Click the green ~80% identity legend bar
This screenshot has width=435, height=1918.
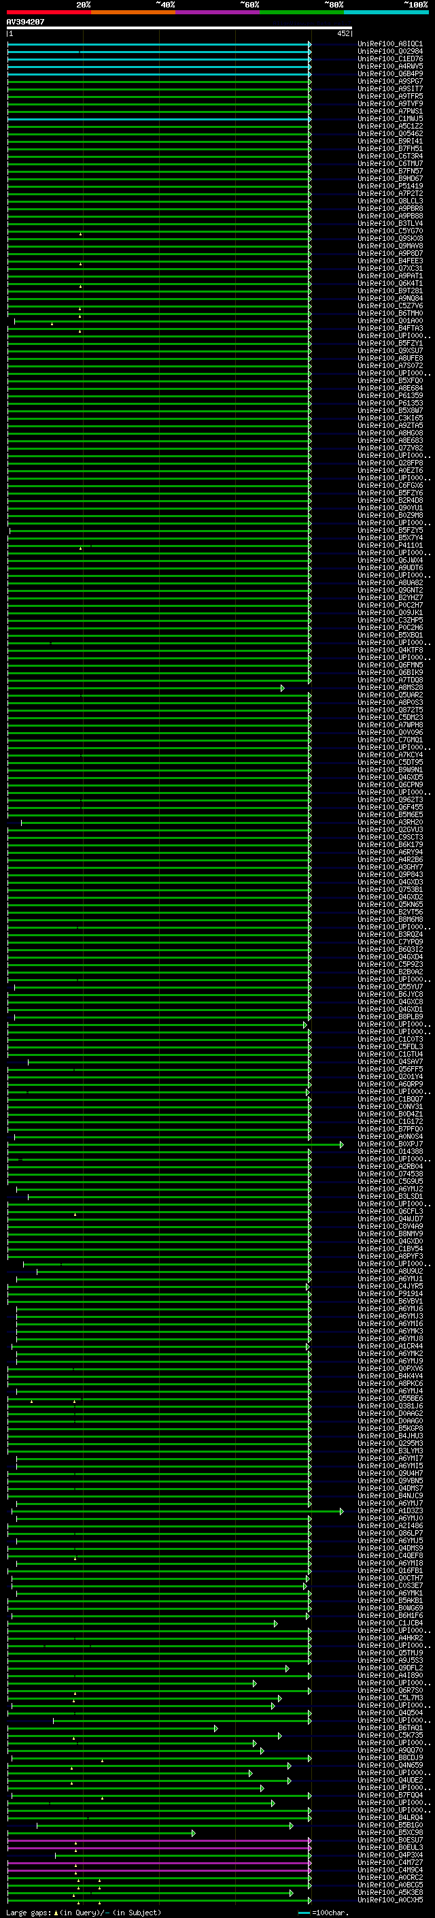(x=302, y=12)
